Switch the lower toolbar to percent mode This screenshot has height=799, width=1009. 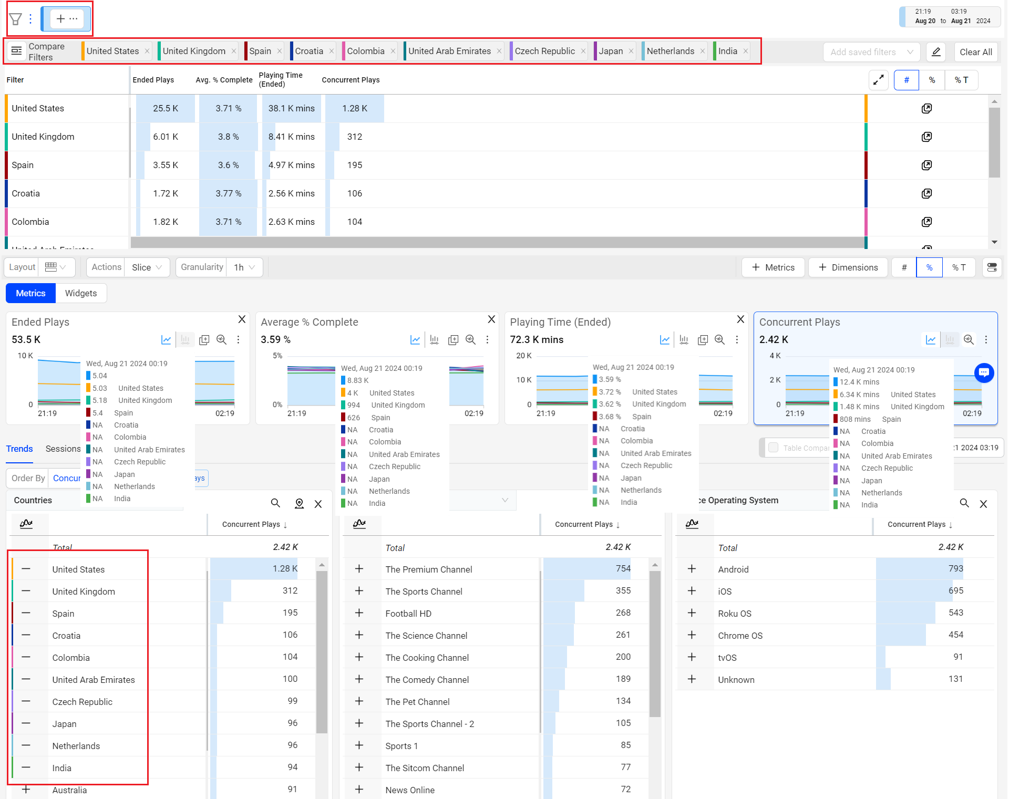click(929, 267)
